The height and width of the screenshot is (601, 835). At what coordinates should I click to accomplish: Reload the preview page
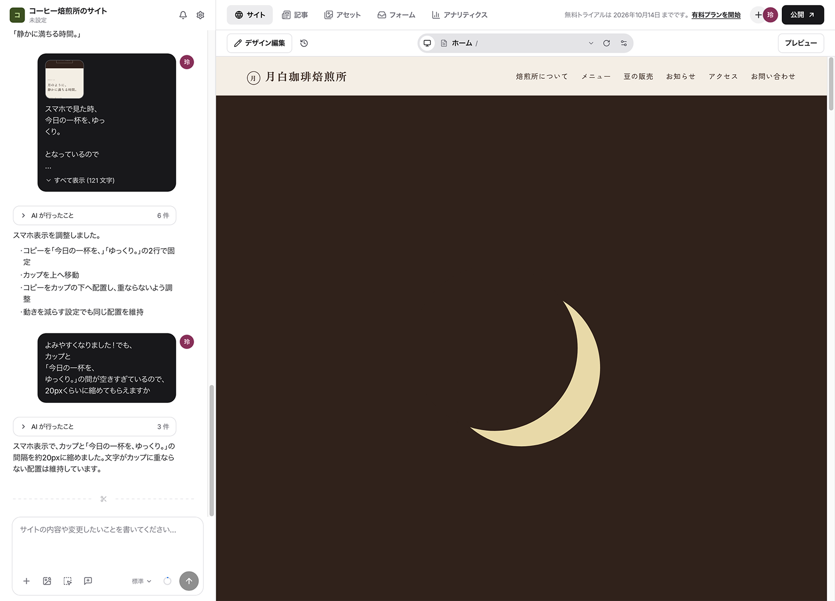[x=606, y=43]
